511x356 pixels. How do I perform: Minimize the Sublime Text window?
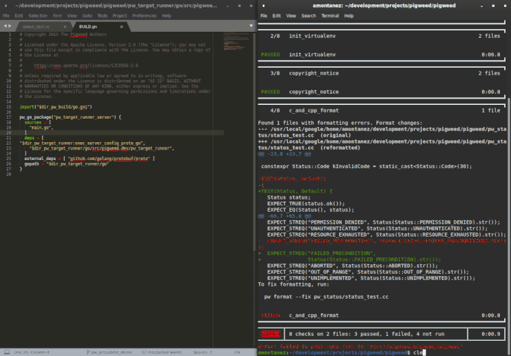228,6
